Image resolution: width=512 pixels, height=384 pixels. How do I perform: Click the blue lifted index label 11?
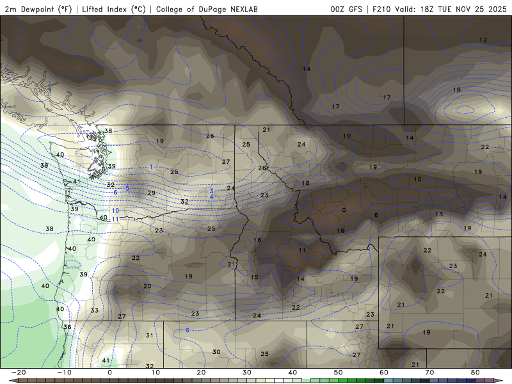tap(115, 219)
